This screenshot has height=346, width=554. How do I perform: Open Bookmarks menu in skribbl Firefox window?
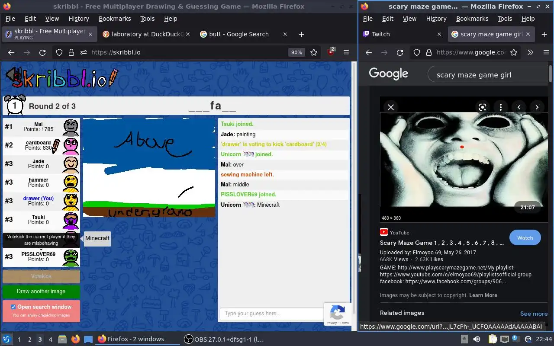(115, 19)
